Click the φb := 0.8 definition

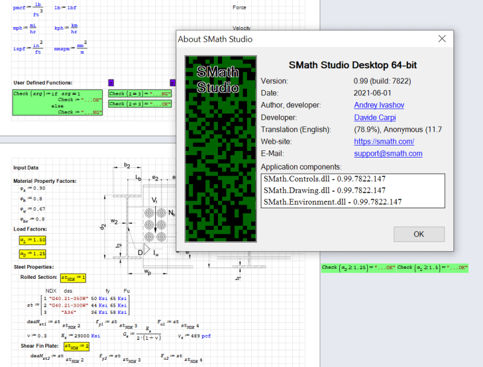[x=31, y=199]
